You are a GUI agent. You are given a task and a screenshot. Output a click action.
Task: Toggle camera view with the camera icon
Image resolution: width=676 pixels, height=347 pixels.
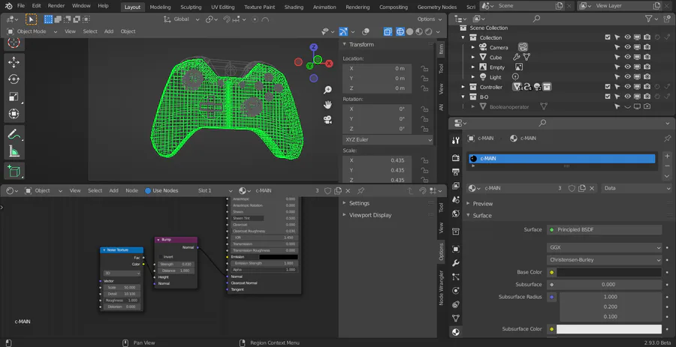(327, 119)
